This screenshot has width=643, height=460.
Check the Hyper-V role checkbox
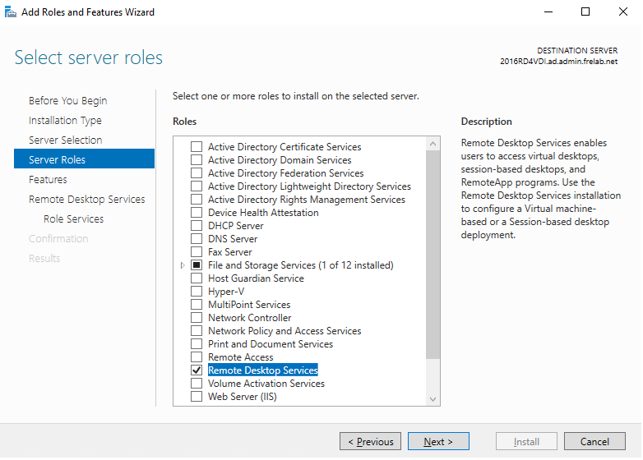[197, 292]
